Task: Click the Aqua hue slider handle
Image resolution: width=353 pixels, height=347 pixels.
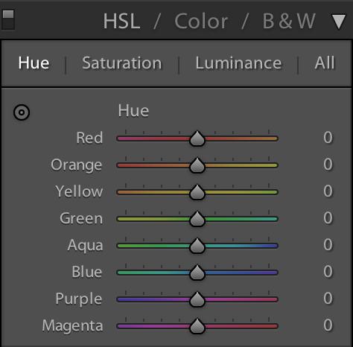Action: coord(197,246)
